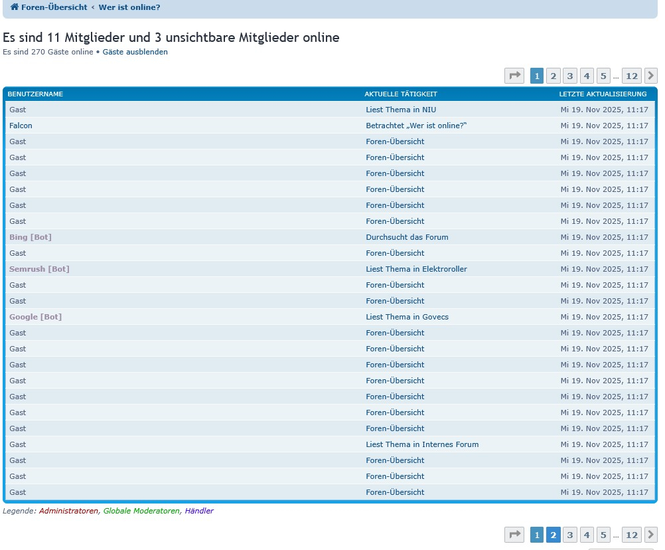Screen dimensions: 665x550
Task: Hide guests via Gäste ausblenden link
Action: click(x=135, y=52)
